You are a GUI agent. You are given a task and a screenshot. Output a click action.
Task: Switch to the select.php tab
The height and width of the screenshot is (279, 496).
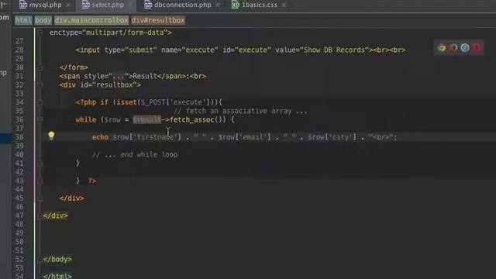tap(108, 5)
